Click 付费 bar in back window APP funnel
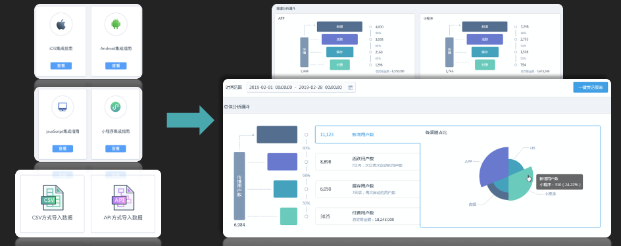This screenshot has height=246, width=621. [339, 64]
